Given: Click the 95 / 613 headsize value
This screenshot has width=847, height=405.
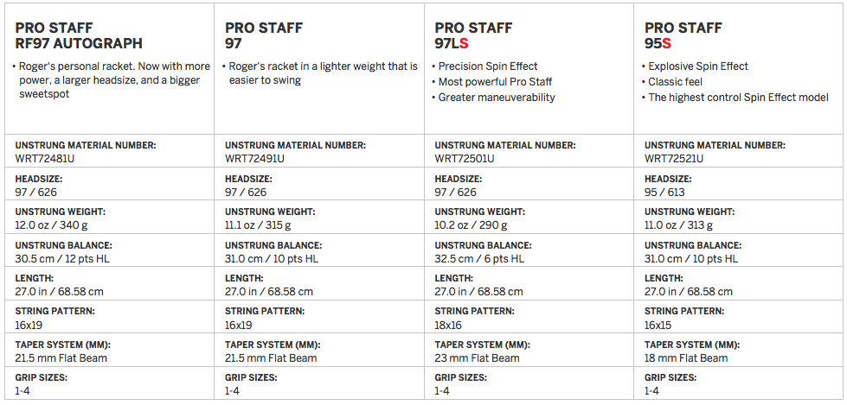Looking at the screenshot, I should pyautogui.click(x=664, y=192).
